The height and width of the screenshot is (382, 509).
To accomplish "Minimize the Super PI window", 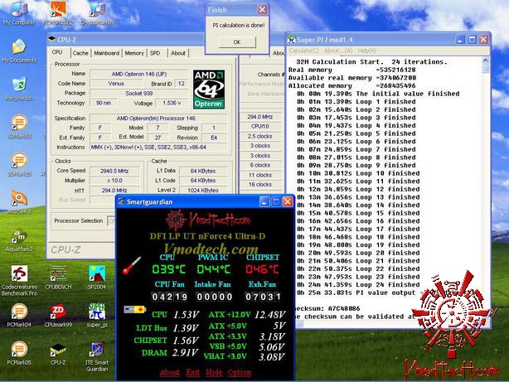I will click(460, 40).
